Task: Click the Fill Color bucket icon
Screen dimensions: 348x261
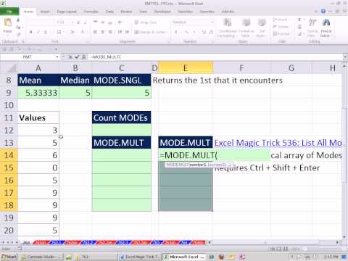Action: click(72, 32)
